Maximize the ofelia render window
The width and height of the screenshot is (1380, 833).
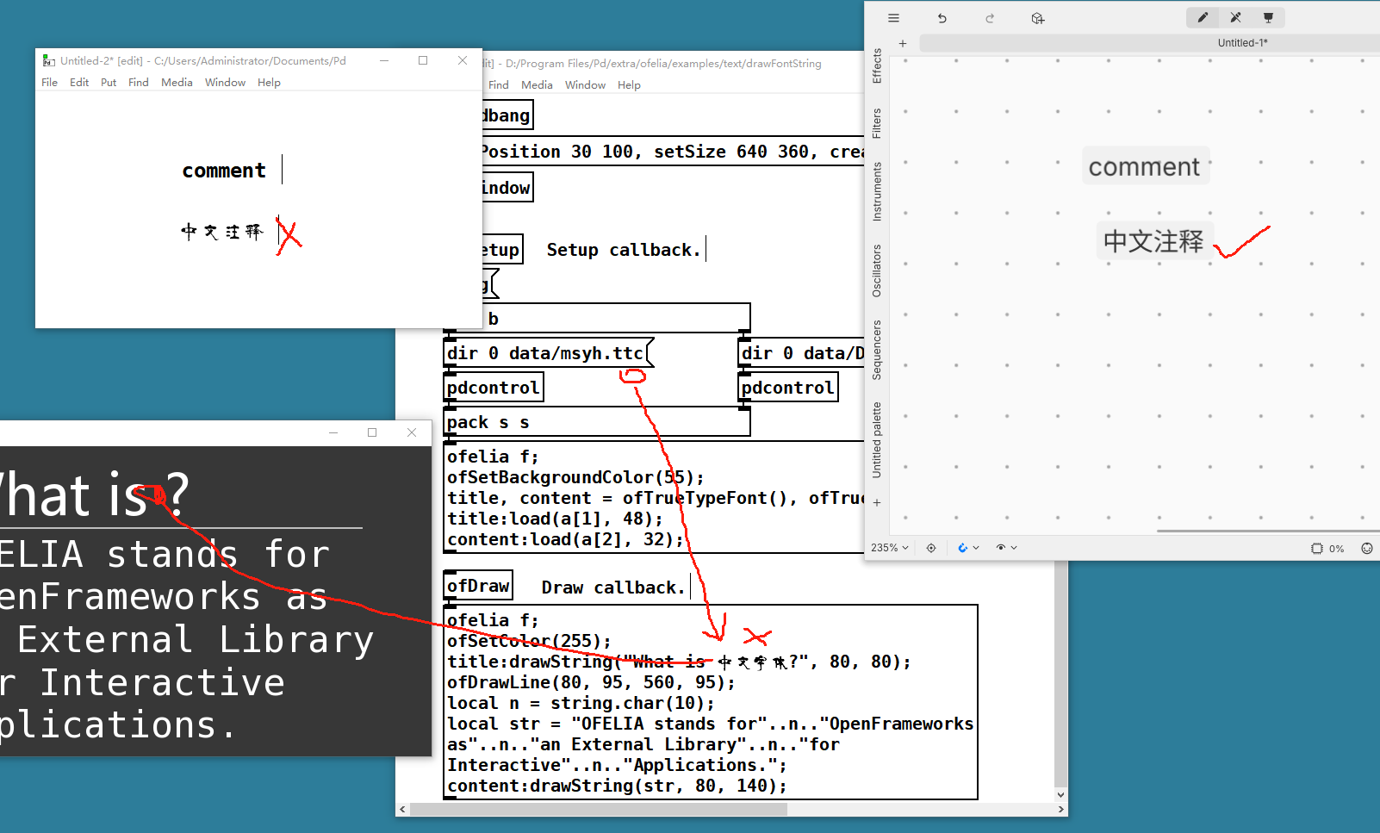click(x=372, y=432)
